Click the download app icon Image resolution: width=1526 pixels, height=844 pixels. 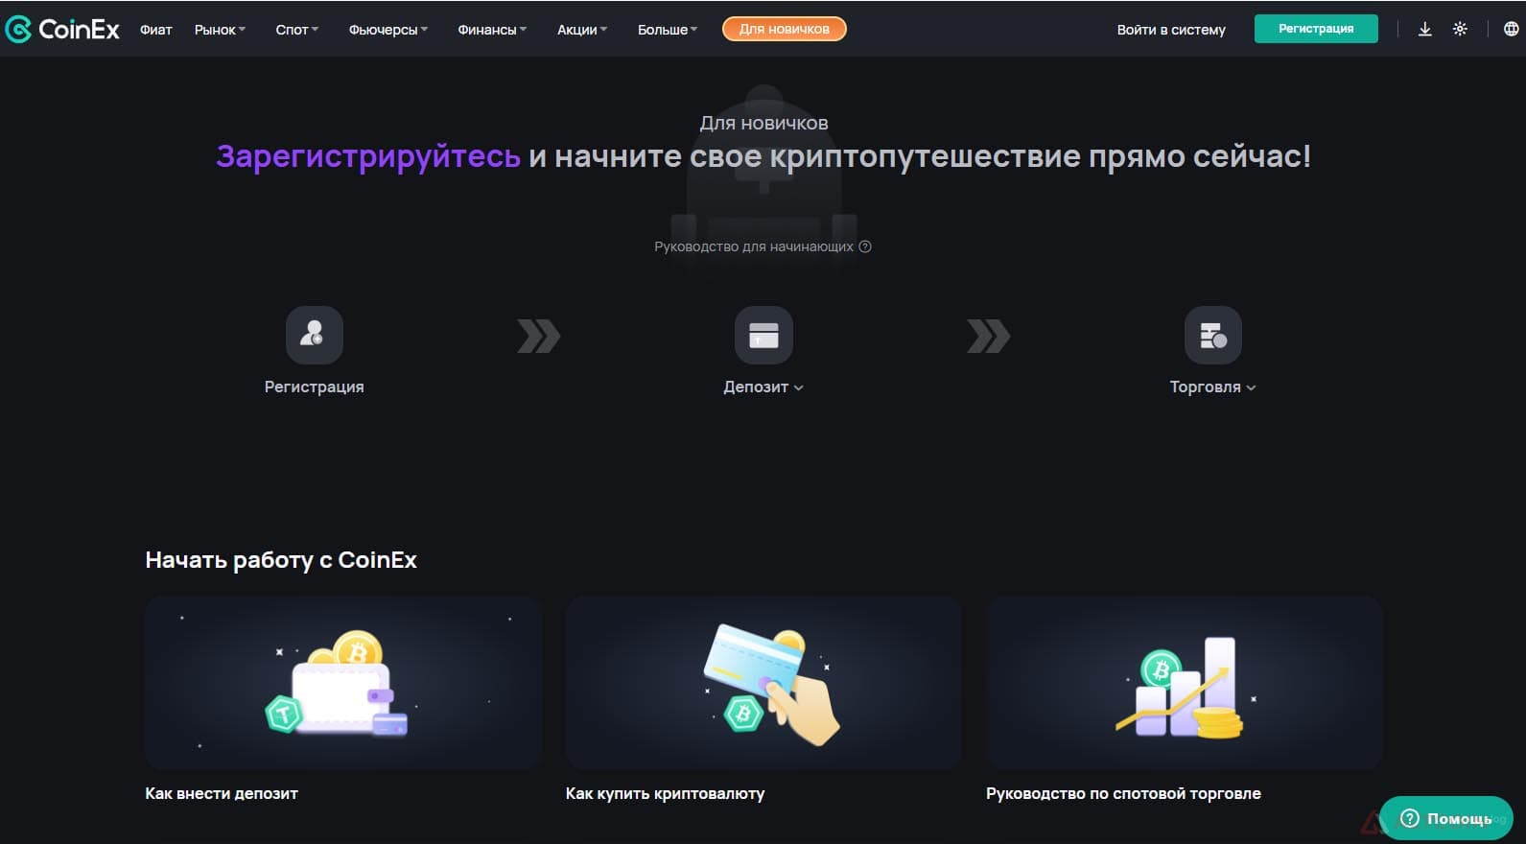pos(1425,29)
